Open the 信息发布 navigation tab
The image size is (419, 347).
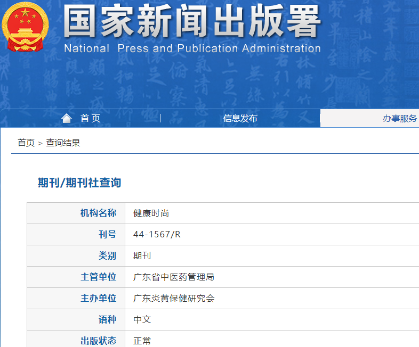point(240,118)
